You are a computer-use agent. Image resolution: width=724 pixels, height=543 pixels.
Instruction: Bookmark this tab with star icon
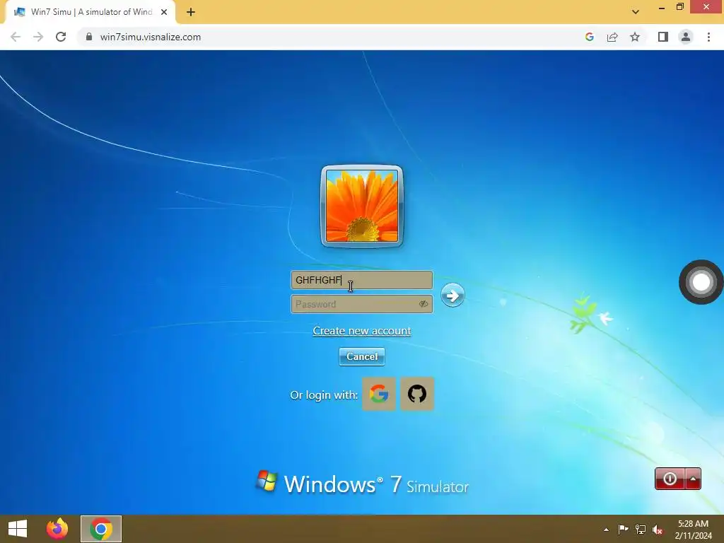click(x=635, y=37)
